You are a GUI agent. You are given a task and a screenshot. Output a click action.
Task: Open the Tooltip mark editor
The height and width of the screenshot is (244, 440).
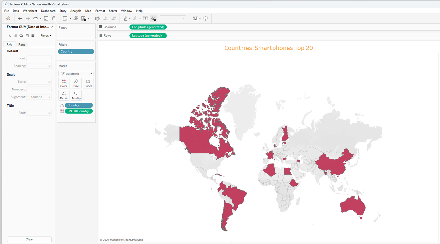[76, 95]
